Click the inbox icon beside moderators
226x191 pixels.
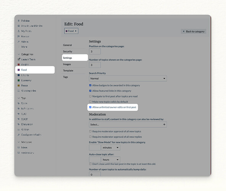[19, 152]
